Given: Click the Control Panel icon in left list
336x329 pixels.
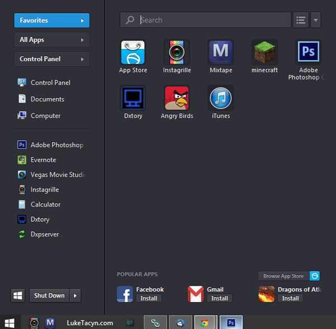Looking at the screenshot, I should [22, 83].
